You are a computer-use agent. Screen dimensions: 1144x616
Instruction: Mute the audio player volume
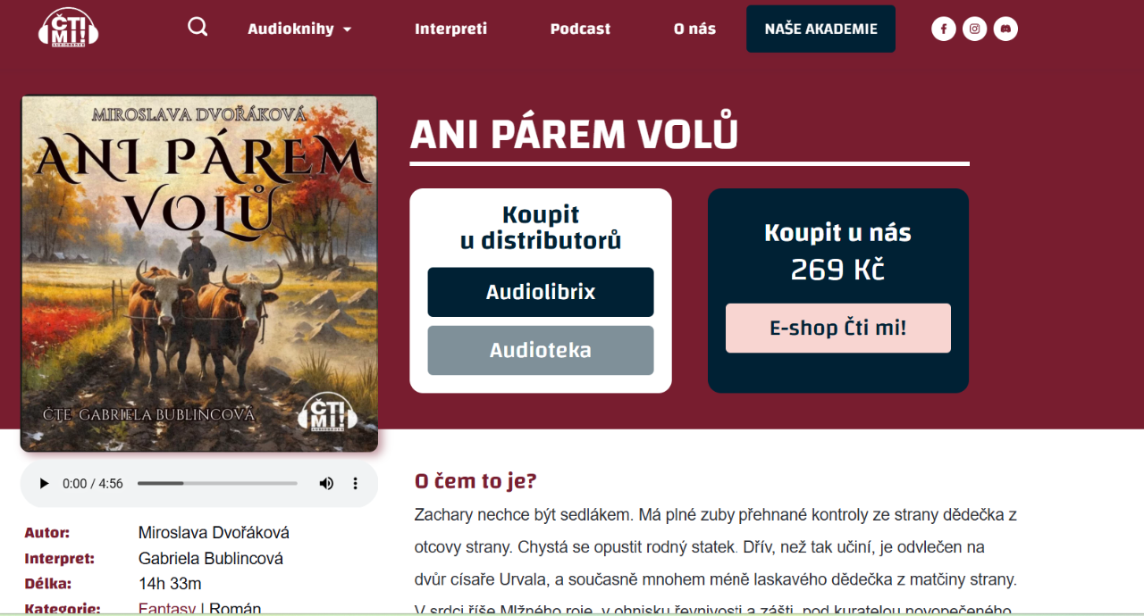click(x=326, y=483)
